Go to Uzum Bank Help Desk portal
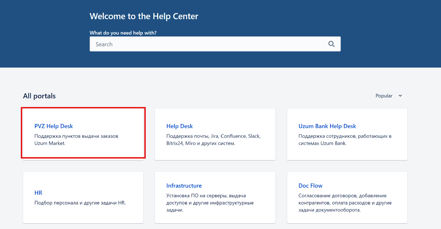Screen dimensions: 441x229 coord(327,126)
